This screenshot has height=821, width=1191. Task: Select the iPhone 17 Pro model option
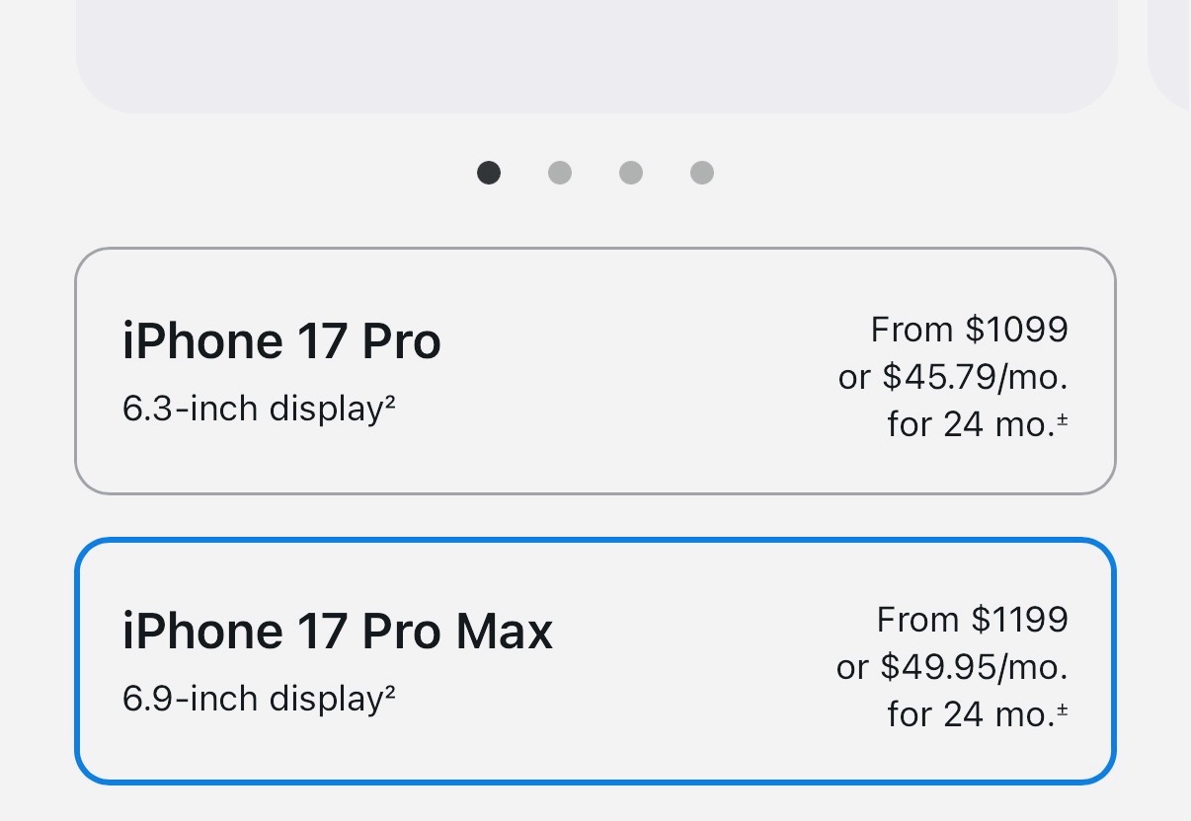pyautogui.click(x=595, y=369)
